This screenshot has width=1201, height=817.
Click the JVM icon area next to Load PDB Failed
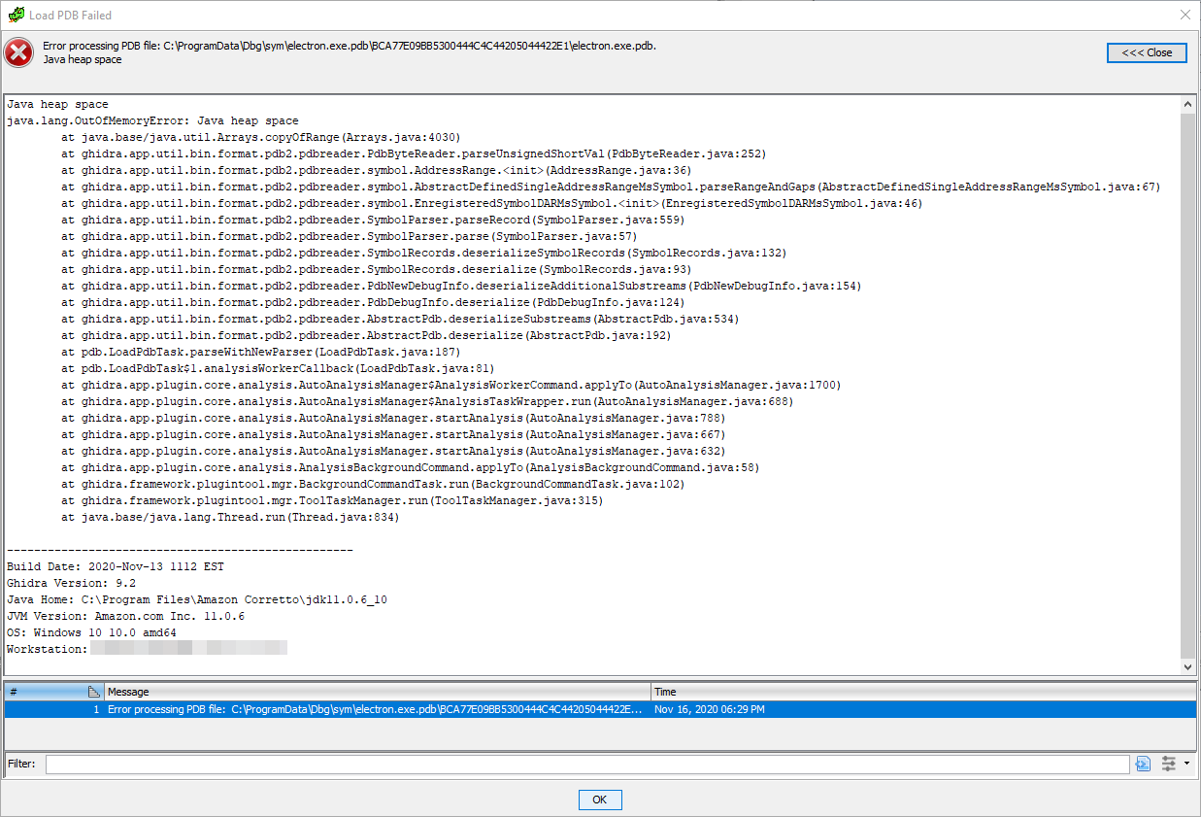pos(16,15)
